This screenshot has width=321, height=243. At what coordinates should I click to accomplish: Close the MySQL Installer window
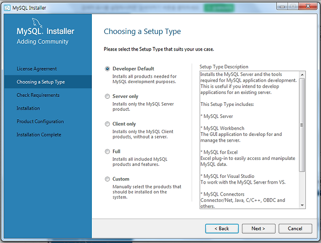(308, 6)
